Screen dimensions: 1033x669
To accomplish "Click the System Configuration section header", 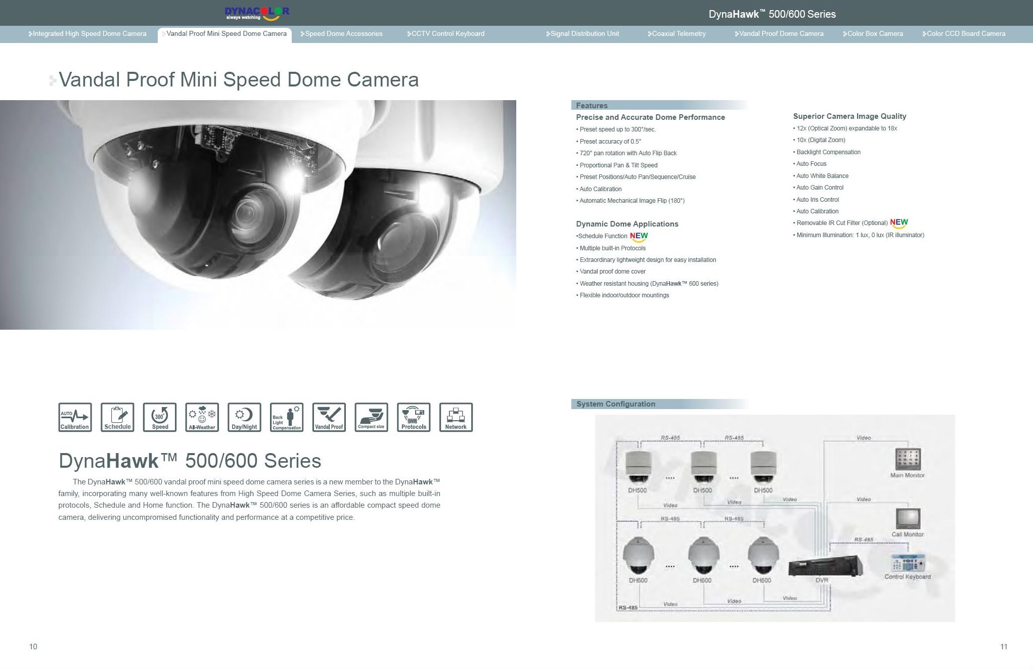I will point(659,404).
